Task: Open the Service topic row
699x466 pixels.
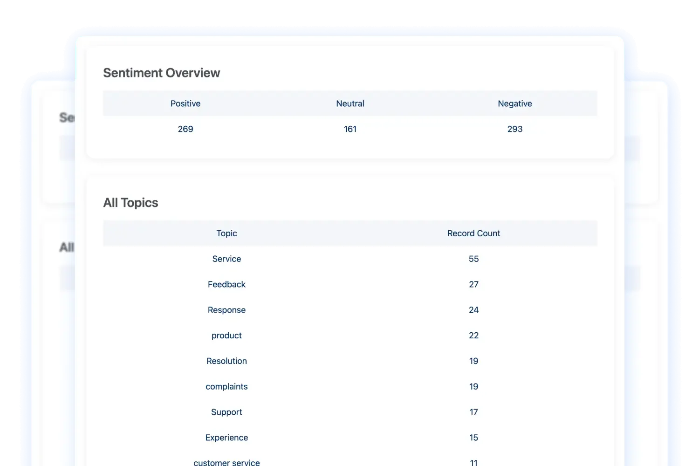Action: (x=226, y=259)
